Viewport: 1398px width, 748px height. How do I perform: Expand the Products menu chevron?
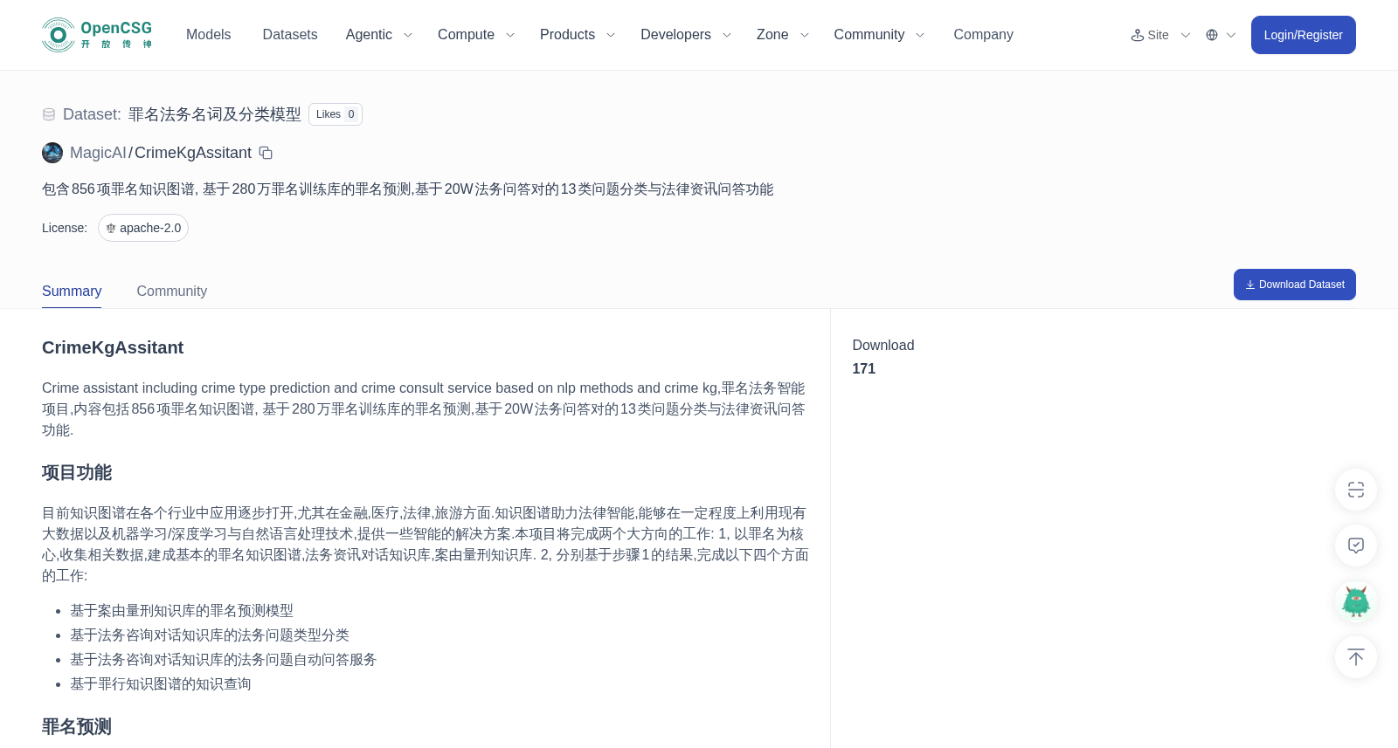611,35
